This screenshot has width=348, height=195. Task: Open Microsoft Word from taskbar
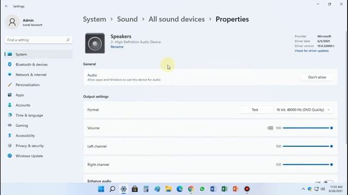pyautogui.click(x=213, y=189)
